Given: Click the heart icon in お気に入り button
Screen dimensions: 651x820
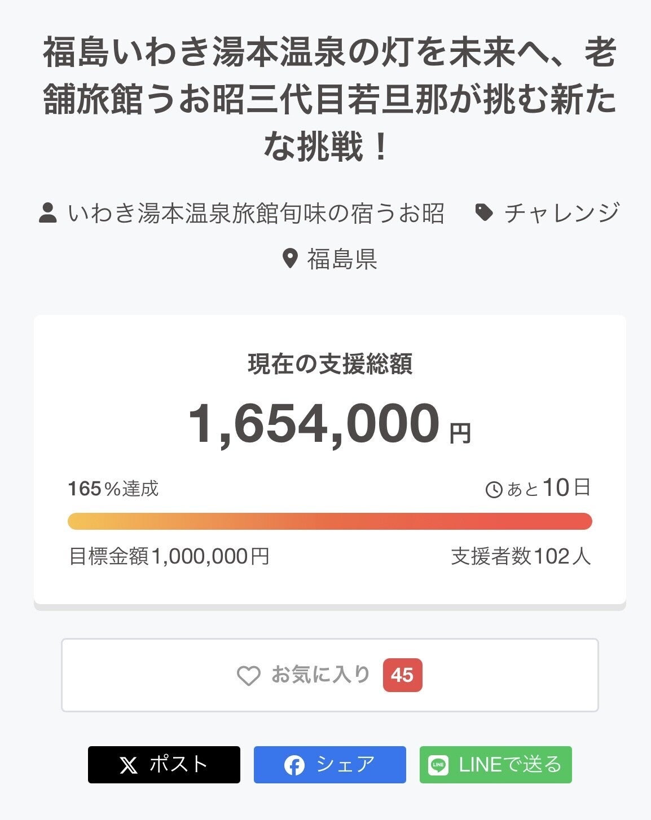Looking at the screenshot, I should click(x=248, y=675).
